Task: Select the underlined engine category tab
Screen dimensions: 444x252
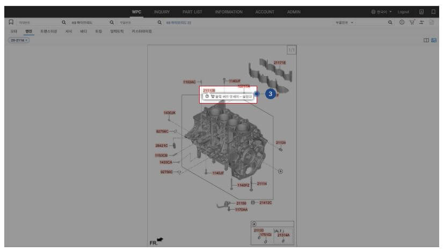Action: click(x=28, y=32)
